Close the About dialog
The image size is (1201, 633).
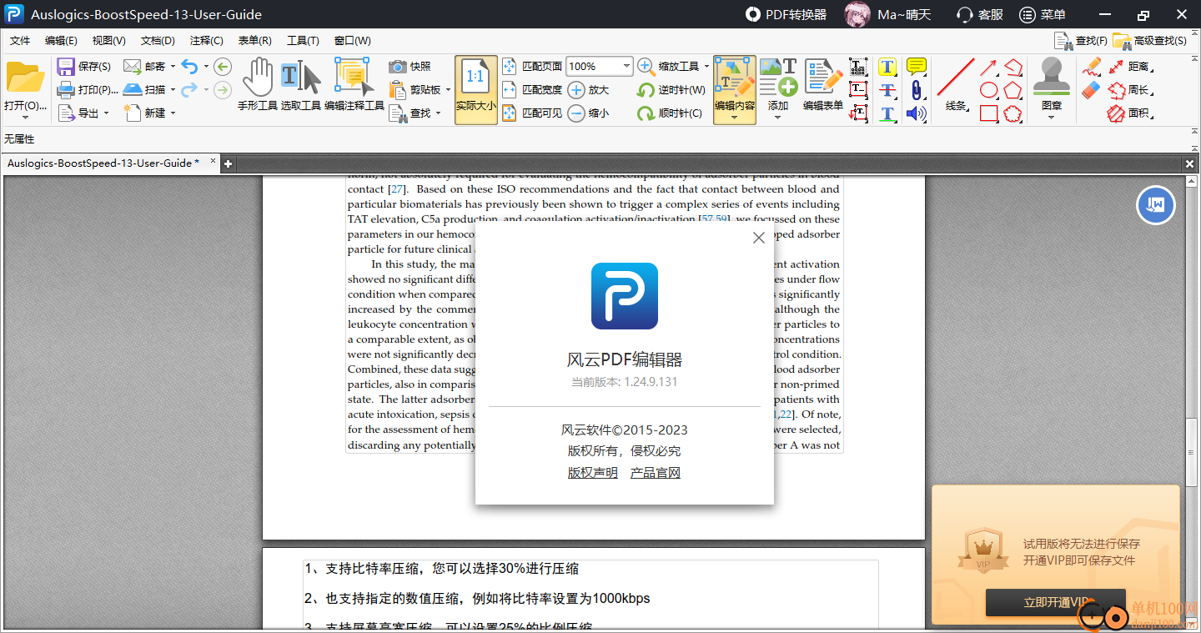(x=758, y=238)
